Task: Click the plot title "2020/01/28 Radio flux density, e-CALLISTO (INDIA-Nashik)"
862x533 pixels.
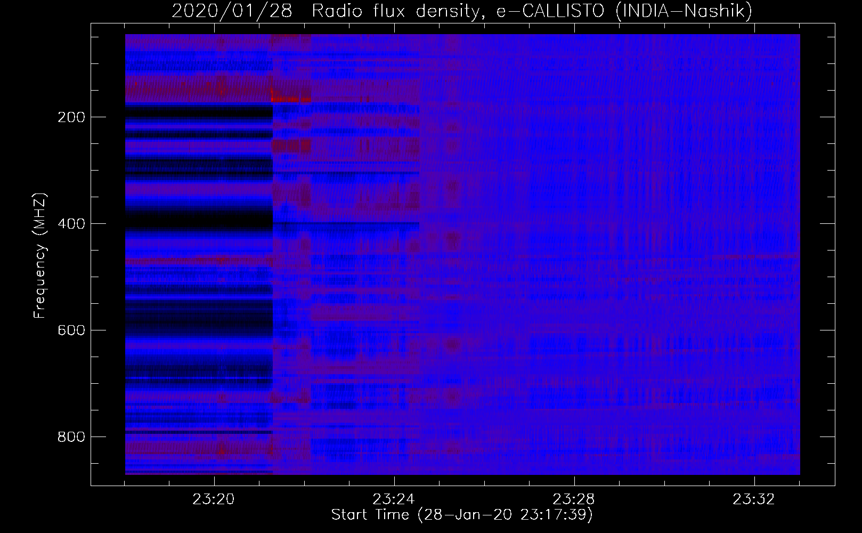Action: point(462,11)
